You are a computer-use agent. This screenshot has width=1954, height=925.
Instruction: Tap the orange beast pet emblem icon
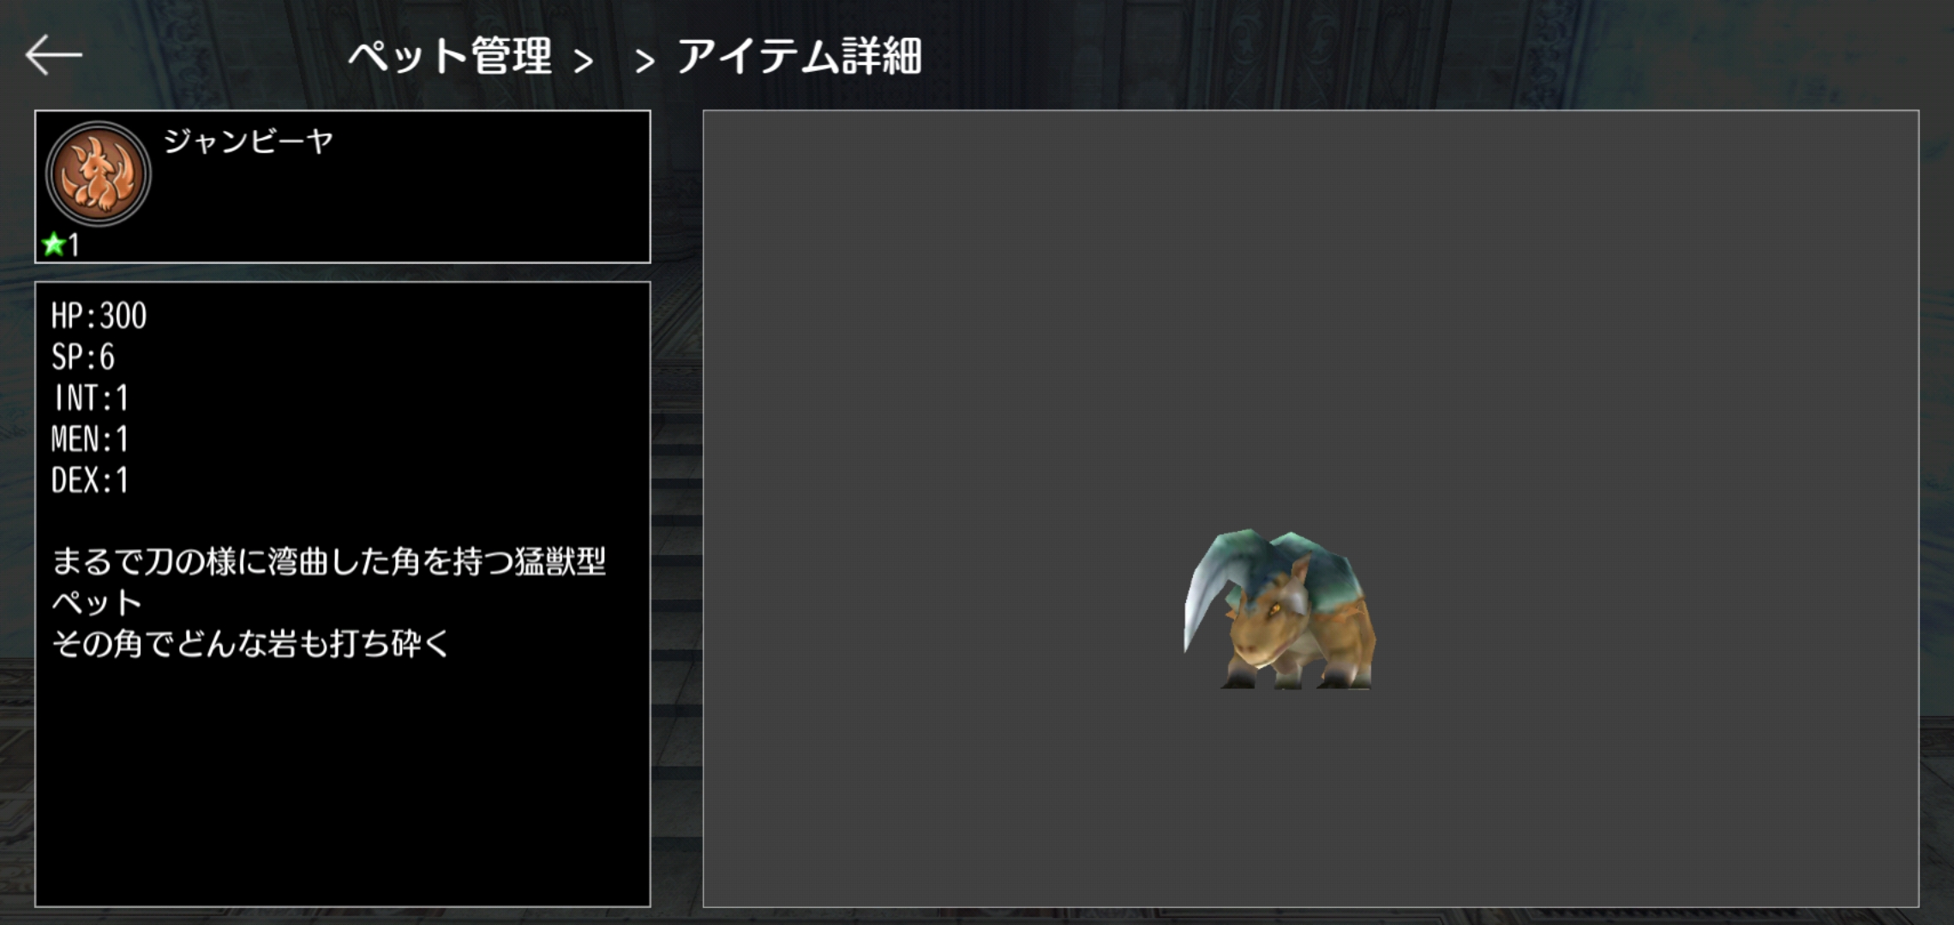click(x=98, y=174)
